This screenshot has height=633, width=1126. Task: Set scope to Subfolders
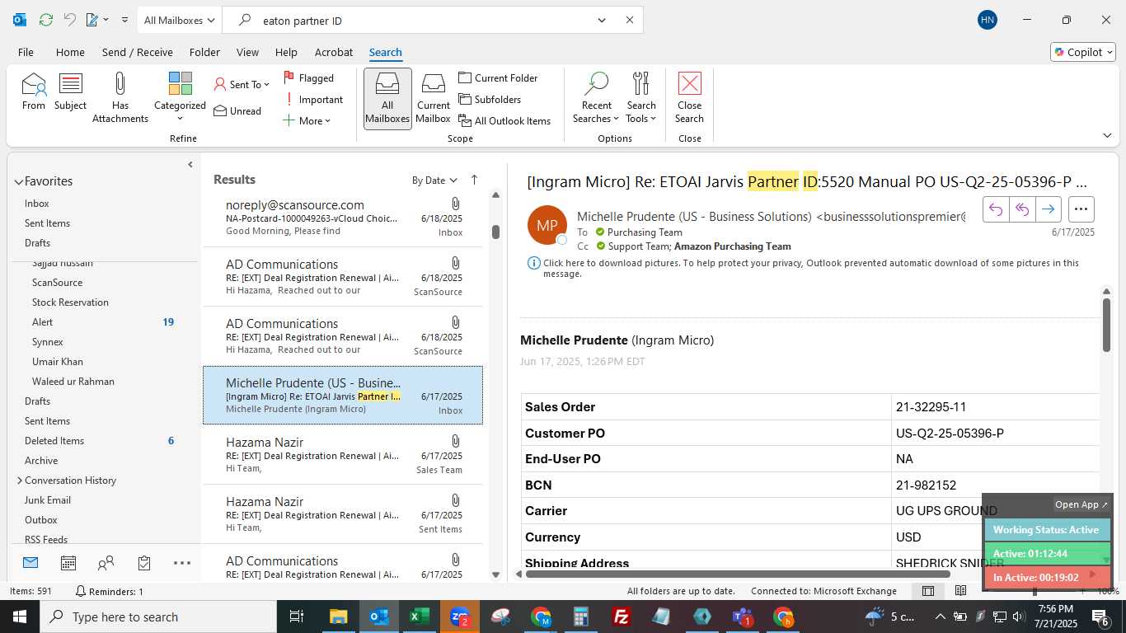pos(490,99)
